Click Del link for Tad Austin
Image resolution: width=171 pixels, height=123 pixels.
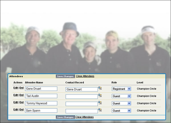point(21,95)
